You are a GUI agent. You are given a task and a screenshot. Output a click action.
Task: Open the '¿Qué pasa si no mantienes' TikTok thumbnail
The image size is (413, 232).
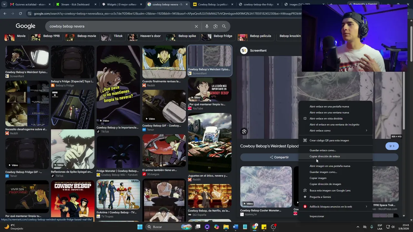[x=118, y=85]
